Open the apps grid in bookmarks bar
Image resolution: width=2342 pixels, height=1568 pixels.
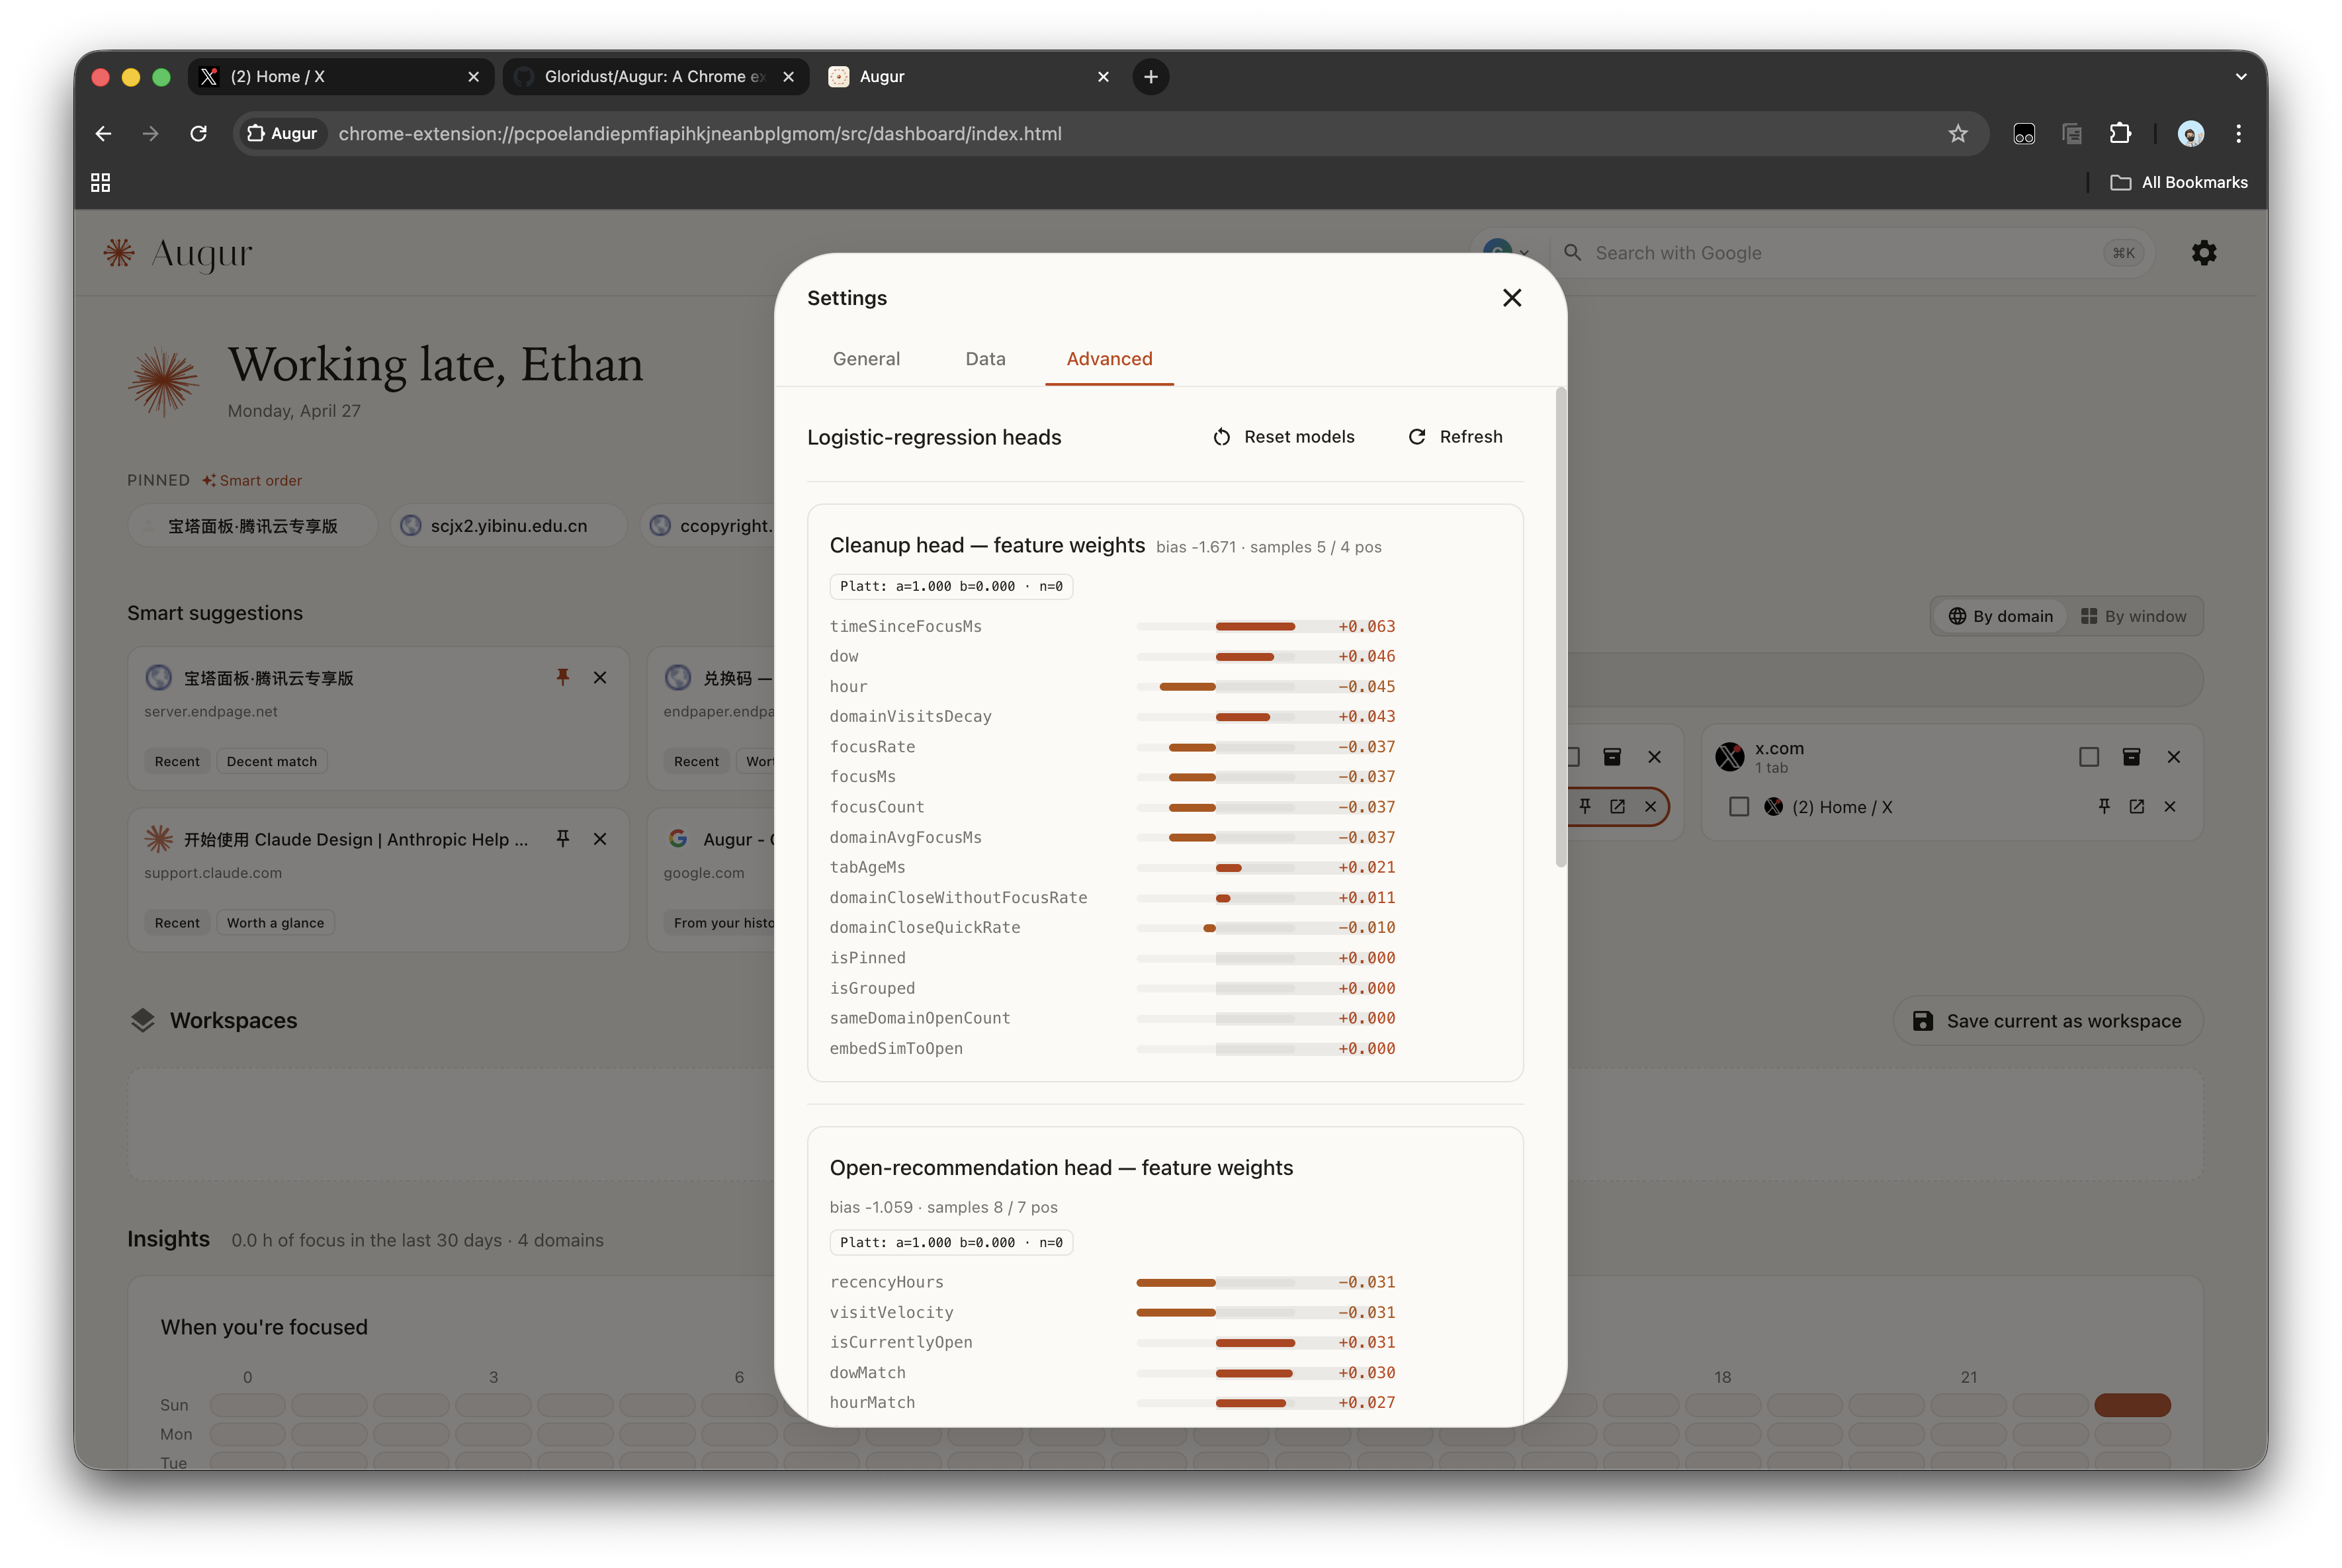point(100,182)
